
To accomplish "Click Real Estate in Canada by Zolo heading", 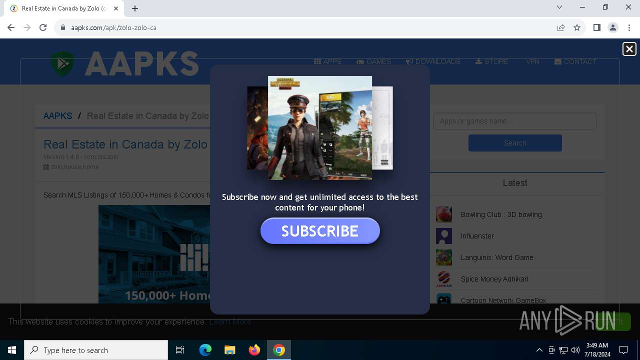I will 125,144.
